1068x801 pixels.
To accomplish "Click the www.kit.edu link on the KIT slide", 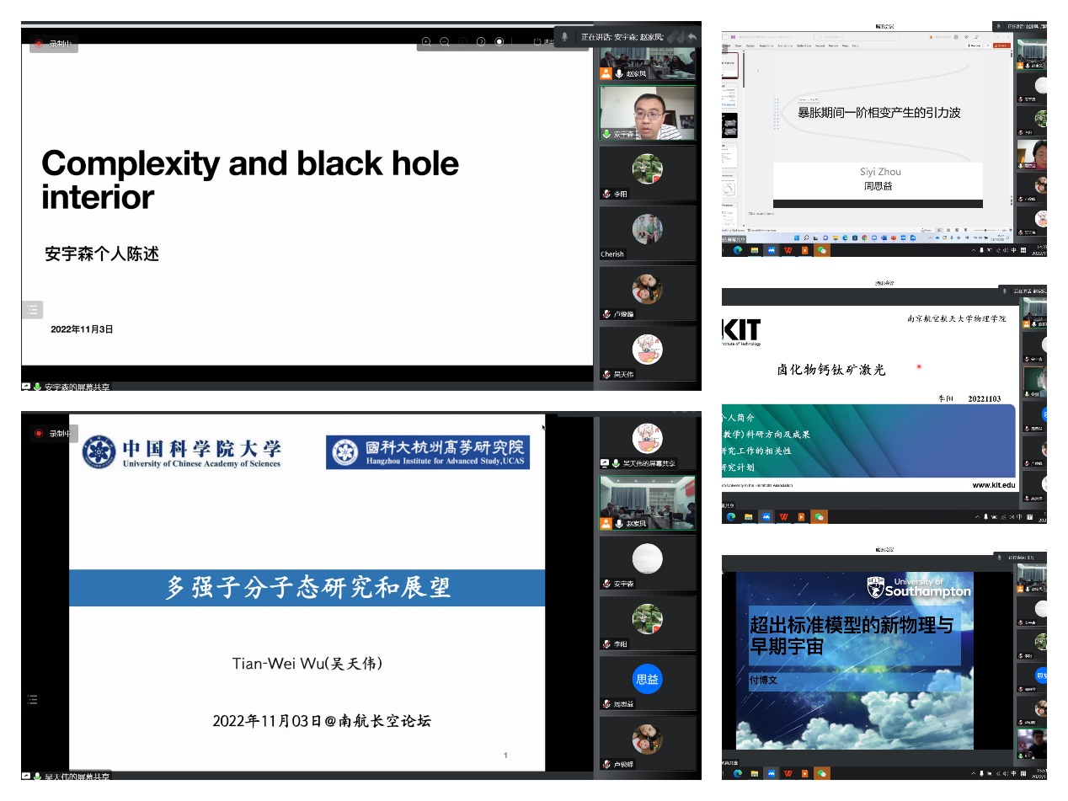I will click(994, 485).
